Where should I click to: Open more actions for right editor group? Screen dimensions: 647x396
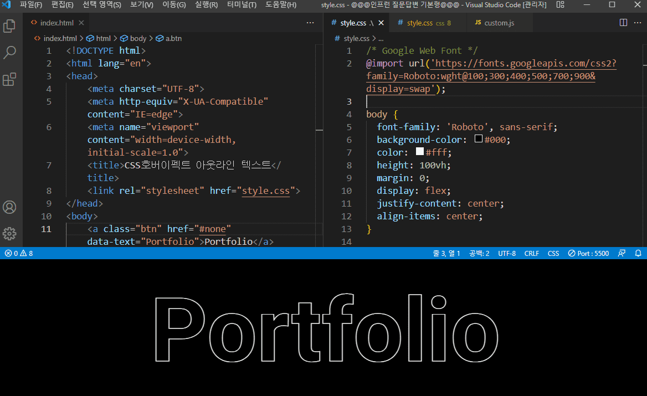638,23
